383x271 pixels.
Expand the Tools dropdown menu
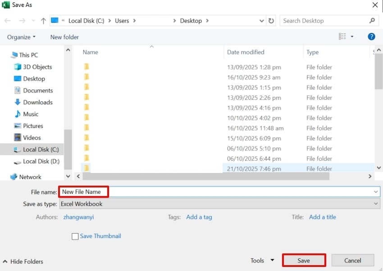262,261
